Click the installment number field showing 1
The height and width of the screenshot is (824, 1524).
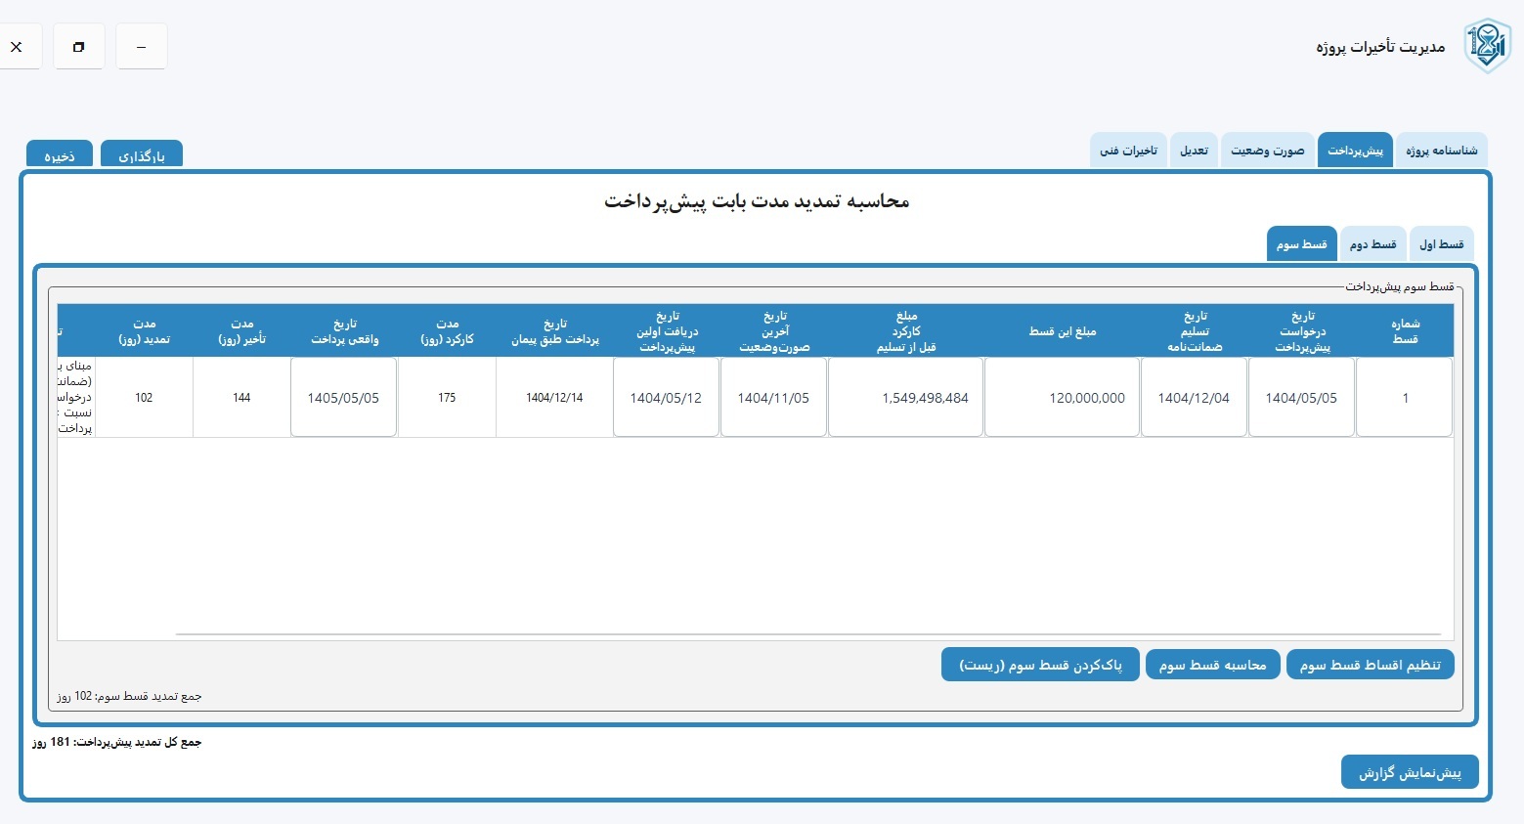tap(1405, 398)
